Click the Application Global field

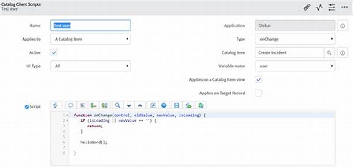295,26
